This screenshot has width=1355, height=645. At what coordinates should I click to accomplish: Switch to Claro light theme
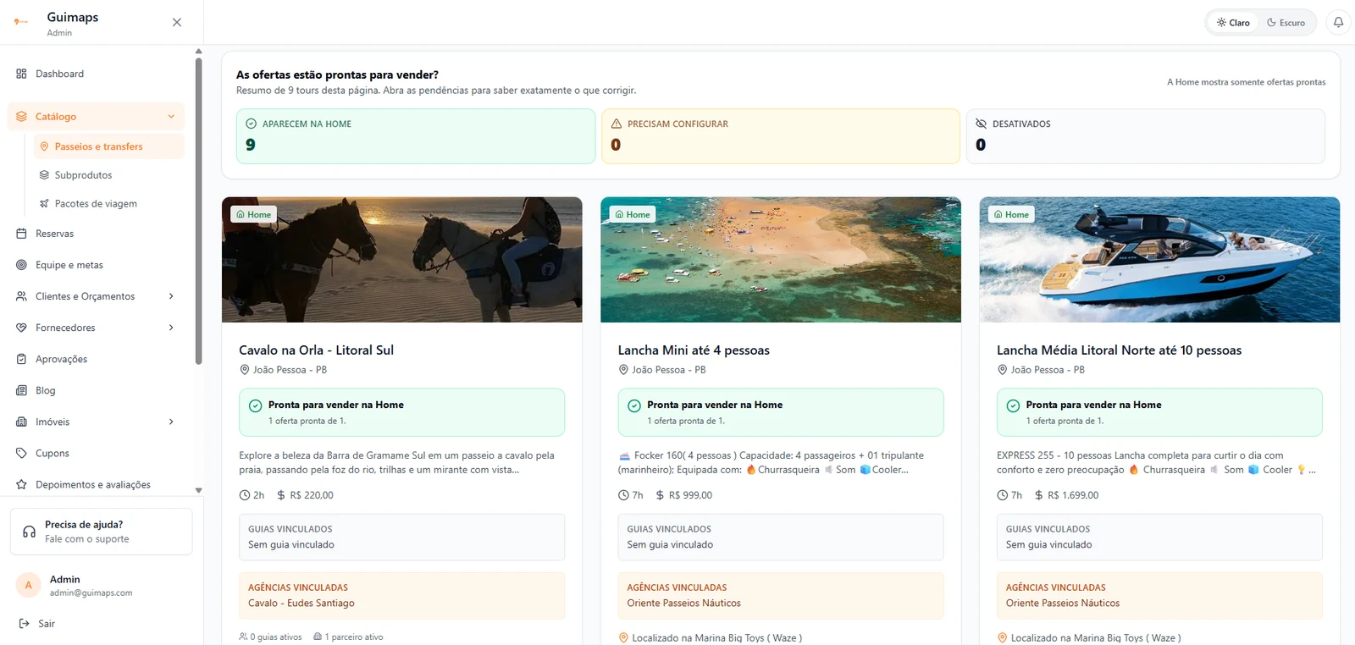click(x=1233, y=23)
